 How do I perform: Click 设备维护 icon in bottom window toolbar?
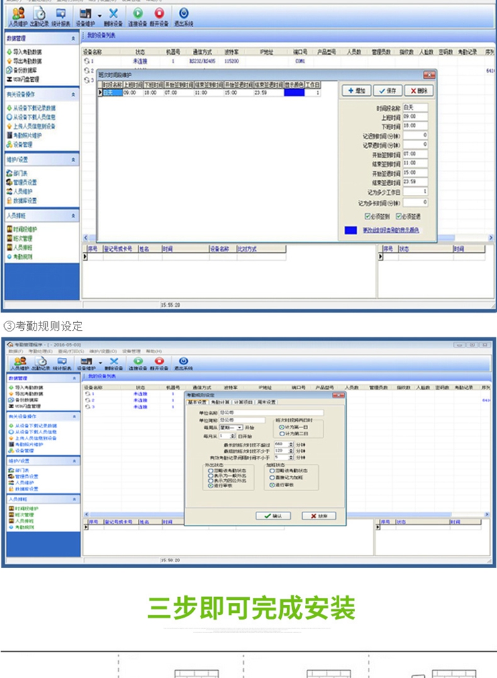point(85,361)
